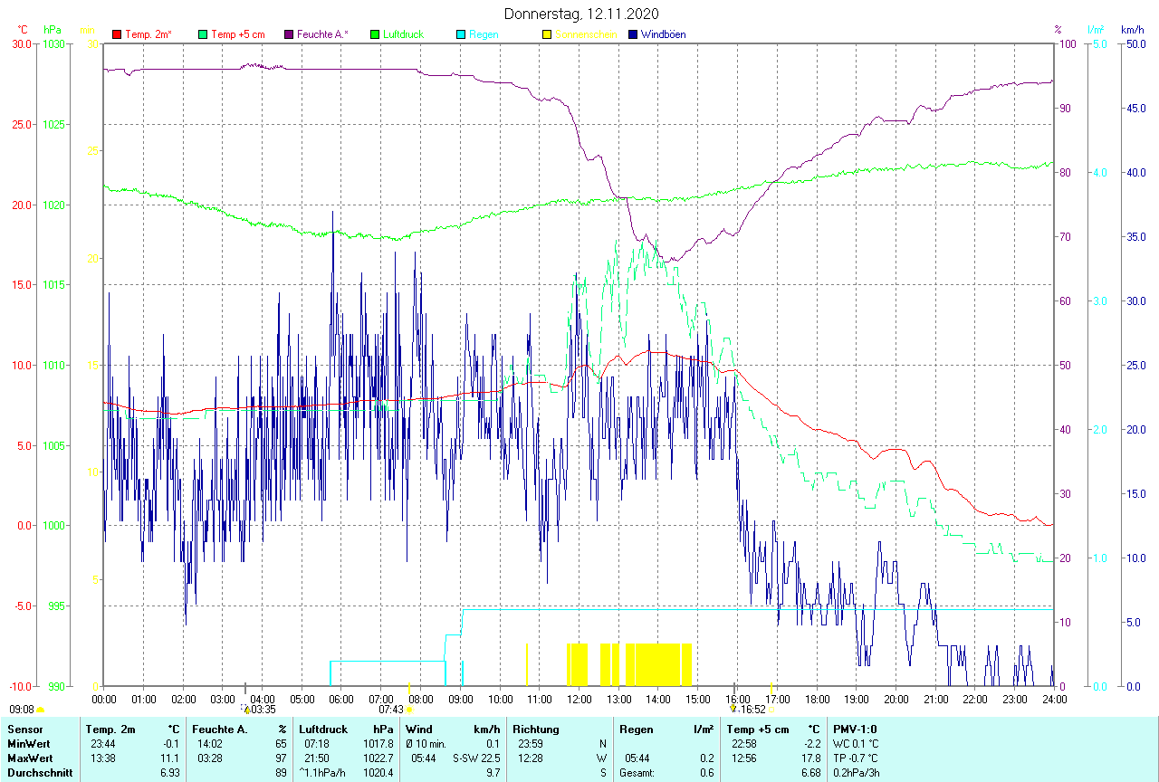Screen dimensions: 1159x782
Task: Select the 'Luftdruck' legend label
Action: tap(404, 34)
